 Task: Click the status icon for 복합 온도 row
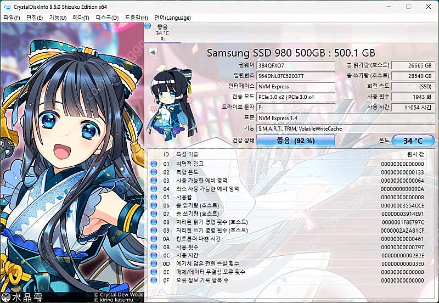(154, 172)
